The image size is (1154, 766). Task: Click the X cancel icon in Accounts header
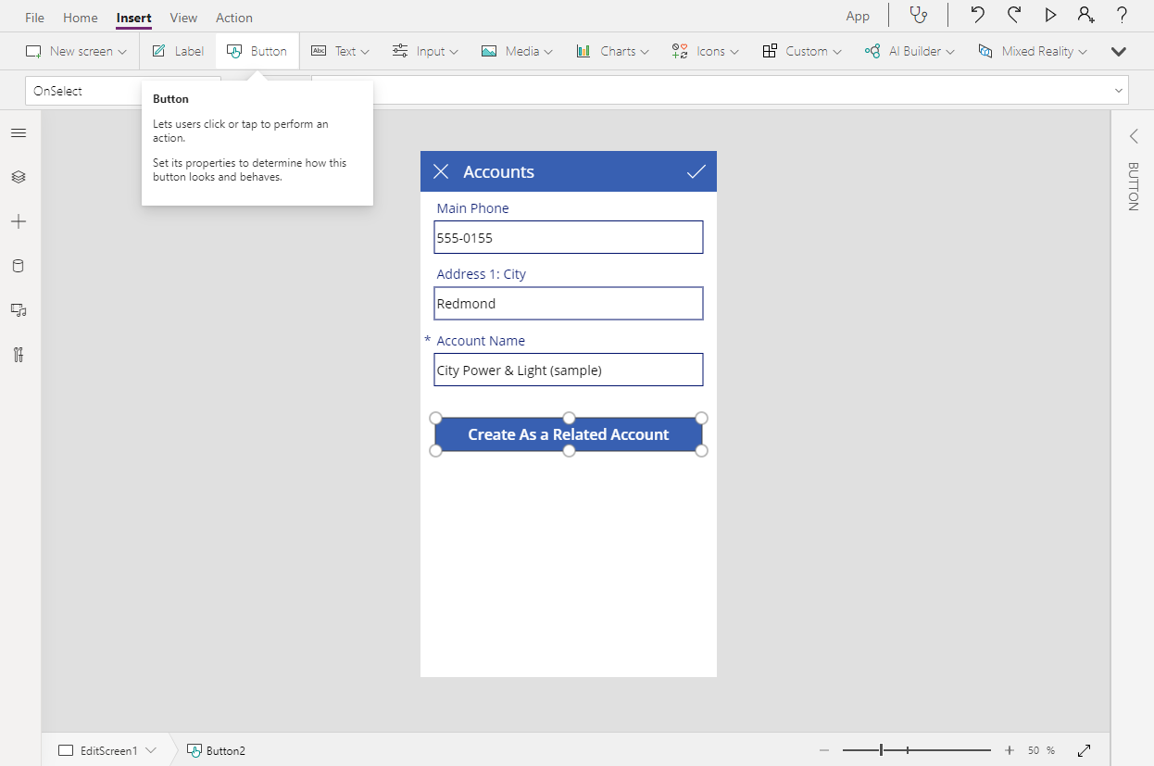[441, 171]
